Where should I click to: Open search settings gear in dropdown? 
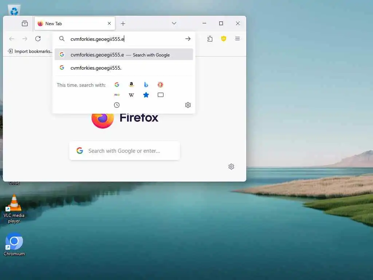[188, 105]
